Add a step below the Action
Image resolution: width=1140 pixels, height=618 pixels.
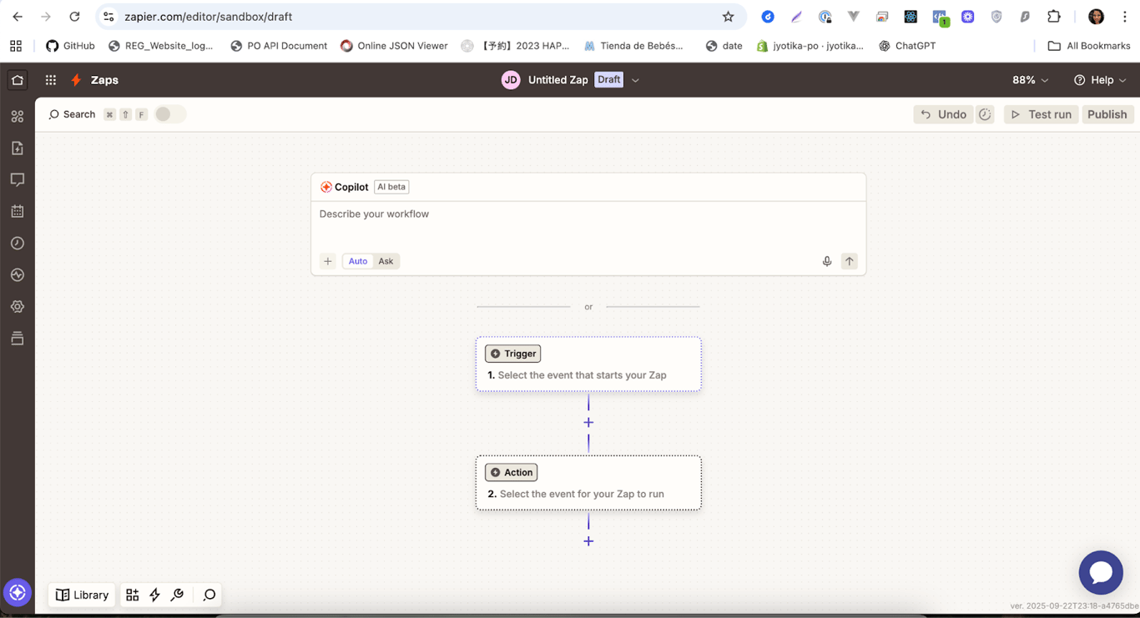pyautogui.click(x=588, y=541)
